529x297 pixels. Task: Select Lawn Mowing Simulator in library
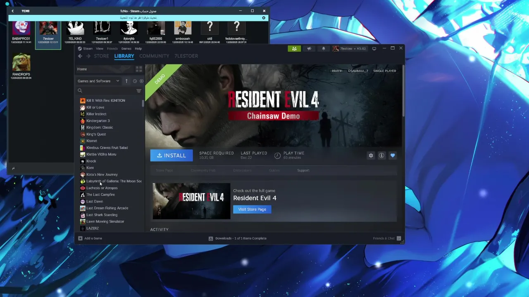pos(105,222)
